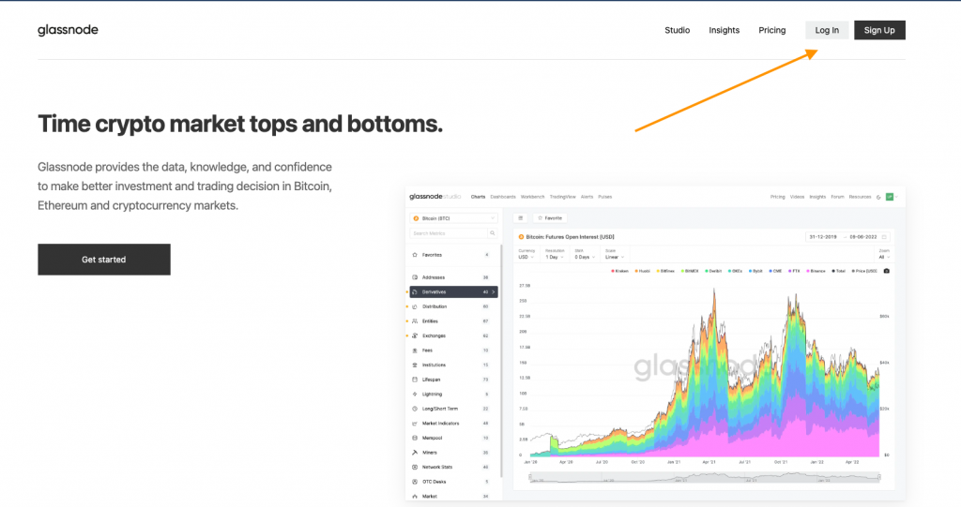Open the Favorites category star icon

click(x=415, y=255)
